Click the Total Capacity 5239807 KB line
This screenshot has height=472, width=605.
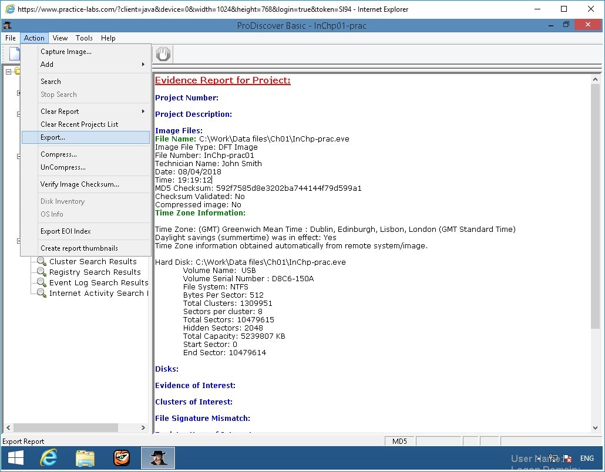click(234, 336)
